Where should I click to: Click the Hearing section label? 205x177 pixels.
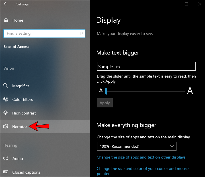[x=10, y=145]
